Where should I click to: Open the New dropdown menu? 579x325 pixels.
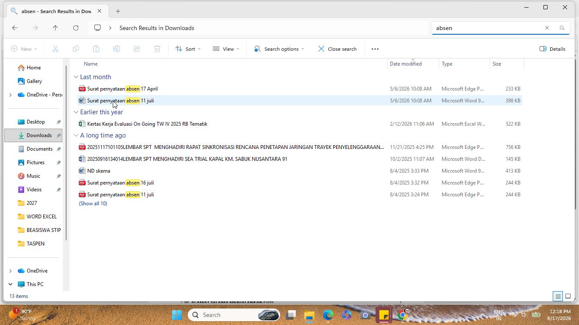coord(24,49)
